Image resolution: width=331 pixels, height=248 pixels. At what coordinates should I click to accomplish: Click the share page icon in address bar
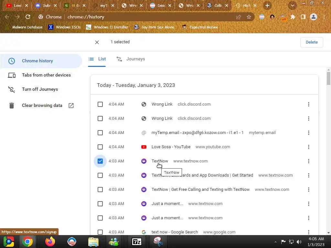239,17
